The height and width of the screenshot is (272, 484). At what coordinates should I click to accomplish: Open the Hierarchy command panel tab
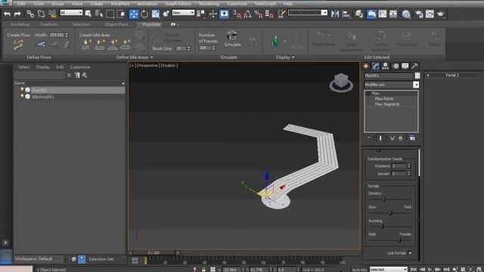[x=385, y=66]
